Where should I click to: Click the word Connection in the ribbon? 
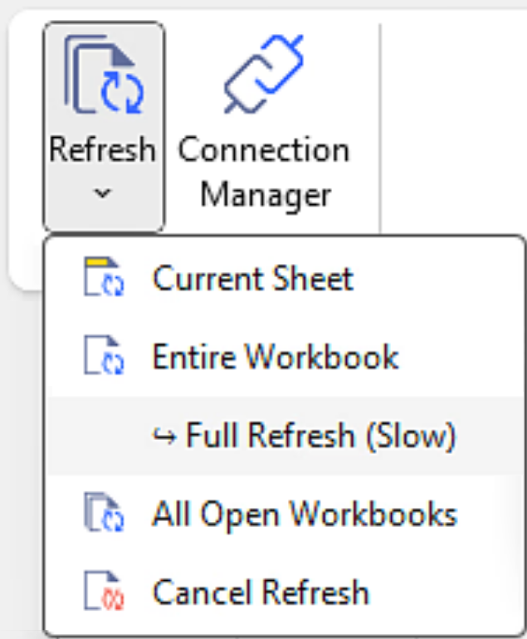264,149
